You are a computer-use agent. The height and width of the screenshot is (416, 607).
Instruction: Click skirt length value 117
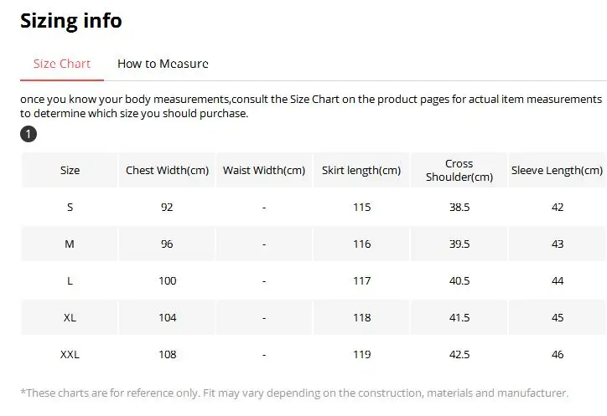(361, 281)
